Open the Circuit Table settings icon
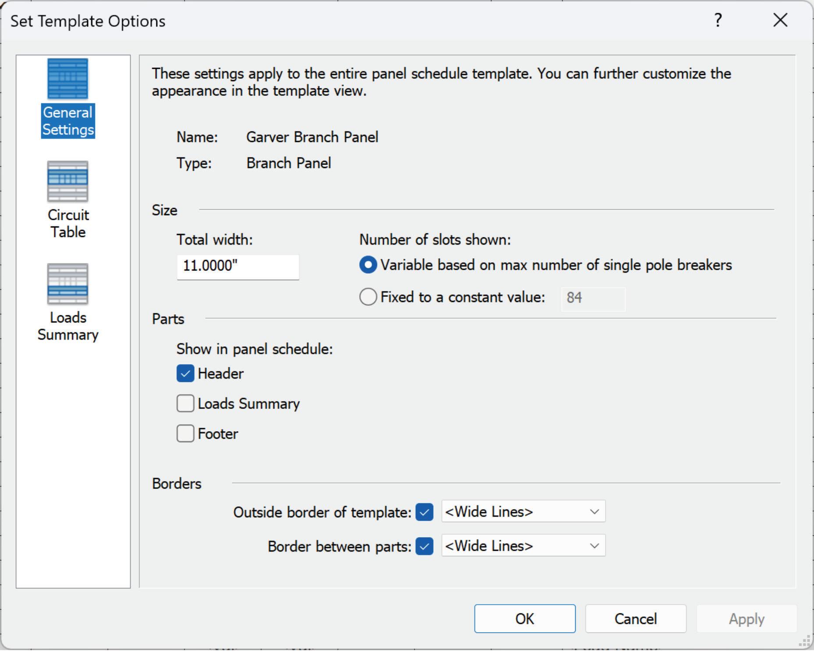814x651 pixels. click(x=68, y=182)
